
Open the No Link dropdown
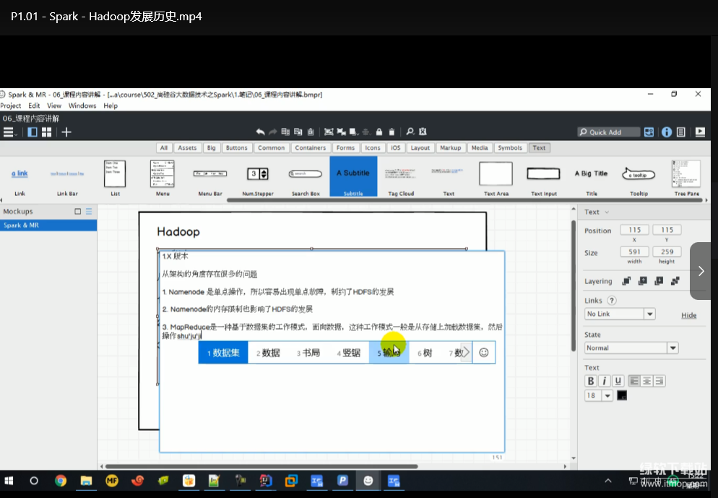click(x=620, y=314)
